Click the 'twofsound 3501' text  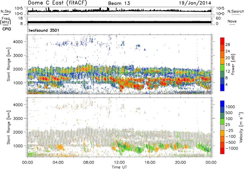(44, 30)
